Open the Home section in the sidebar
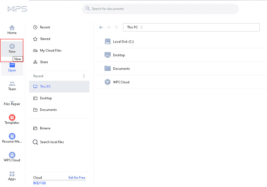The image size is (267, 187). point(12,30)
